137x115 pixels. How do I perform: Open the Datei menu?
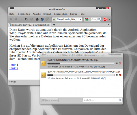coord(12,14)
